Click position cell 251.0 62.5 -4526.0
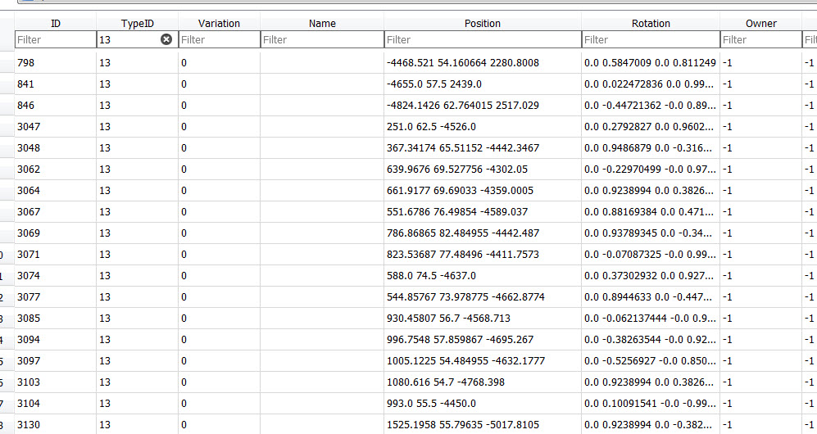Image resolution: width=817 pixels, height=434 pixels. (483, 127)
